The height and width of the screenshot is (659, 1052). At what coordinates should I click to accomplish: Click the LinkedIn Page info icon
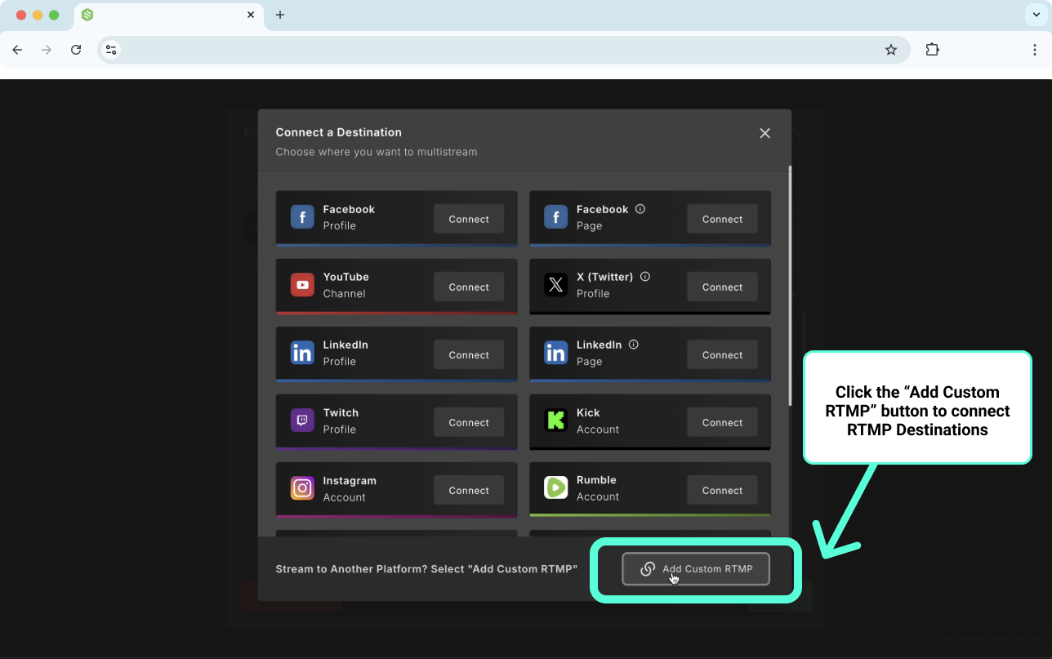pos(634,345)
